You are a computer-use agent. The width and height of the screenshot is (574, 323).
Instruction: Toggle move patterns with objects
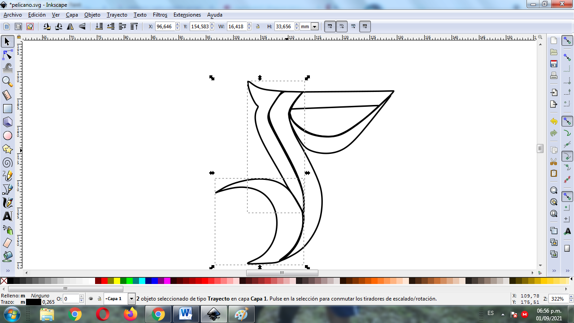pyautogui.click(x=365, y=26)
